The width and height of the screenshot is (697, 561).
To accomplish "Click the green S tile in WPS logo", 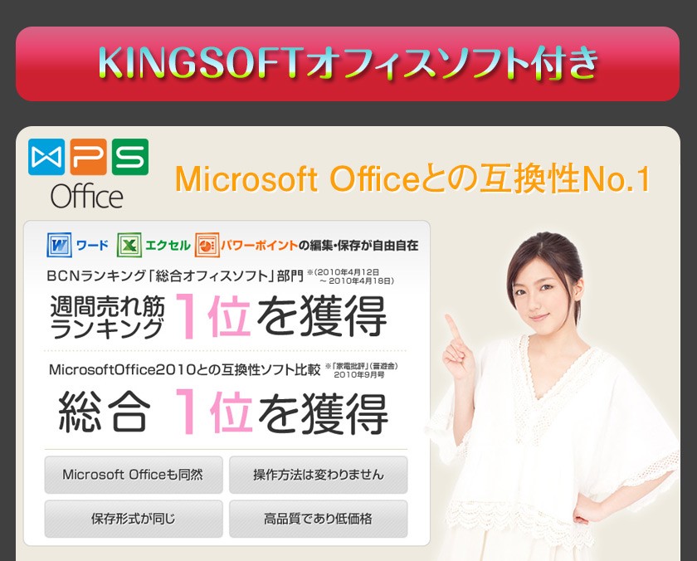I will click(x=130, y=157).
